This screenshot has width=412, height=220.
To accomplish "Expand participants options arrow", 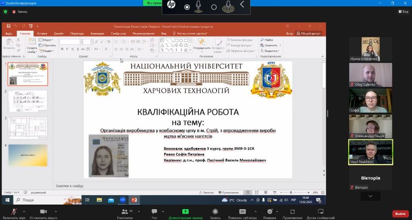I will pos(139,211).
